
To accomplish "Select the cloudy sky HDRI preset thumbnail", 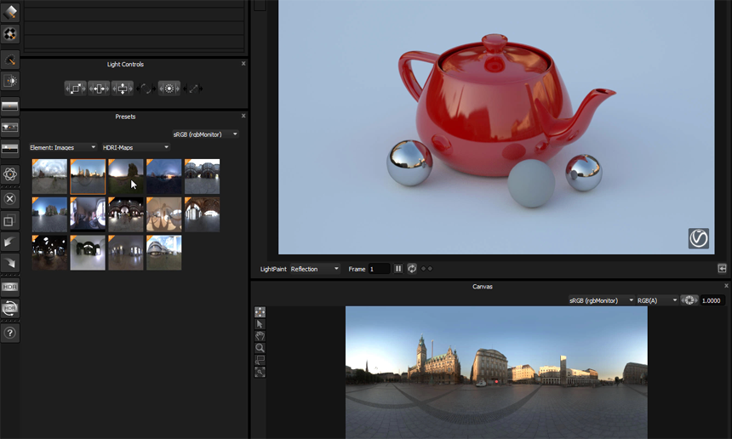I will (49, 176).
